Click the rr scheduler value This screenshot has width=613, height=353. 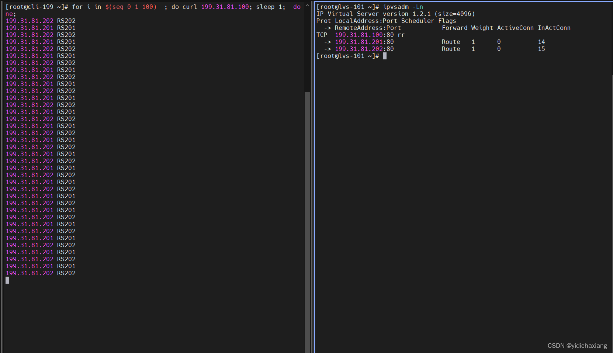401,35
